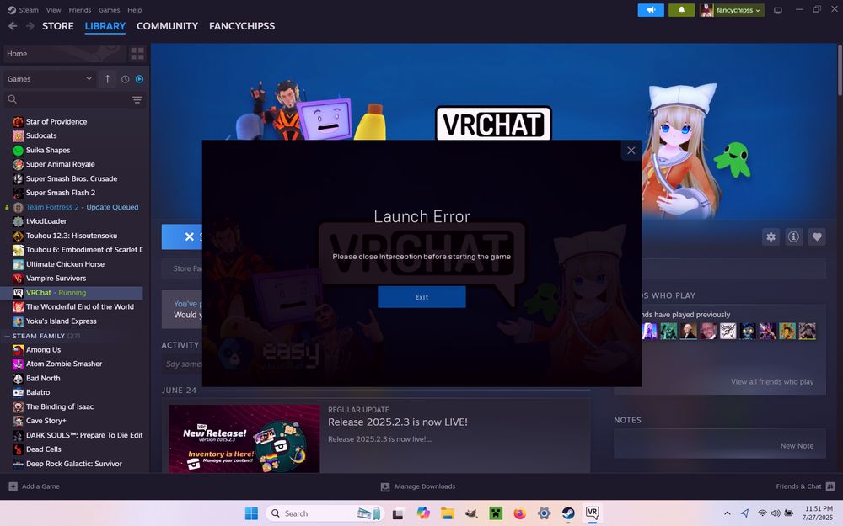Open VRChat game settings gear
Image resolution: width=843 pixels, height=526 pixels.
(771, 236)
